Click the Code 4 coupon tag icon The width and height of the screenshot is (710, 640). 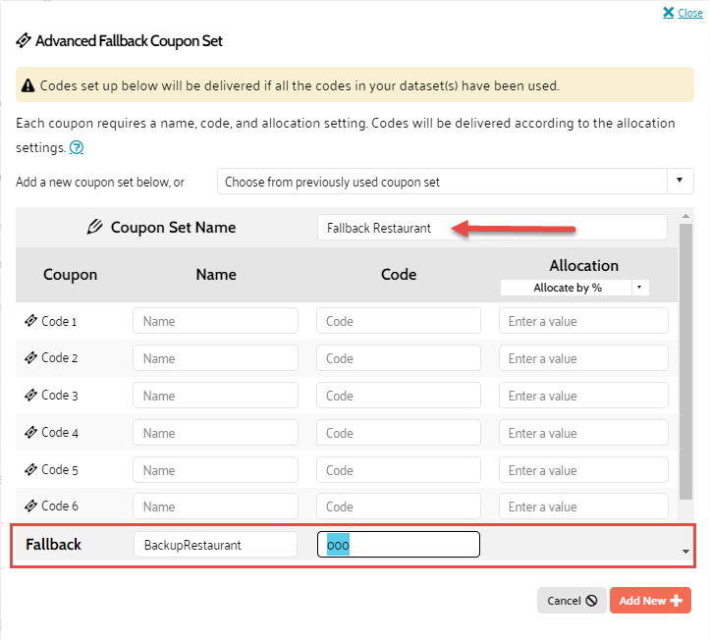pyautogui.click(x=30, y=433)
